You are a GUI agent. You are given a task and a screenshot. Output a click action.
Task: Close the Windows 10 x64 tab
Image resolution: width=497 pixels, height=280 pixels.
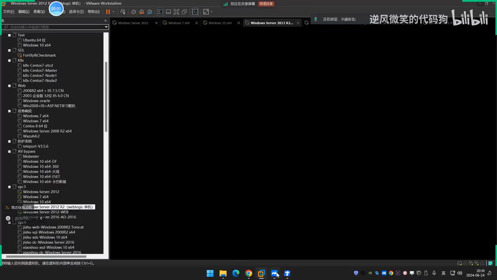[238, 23]
